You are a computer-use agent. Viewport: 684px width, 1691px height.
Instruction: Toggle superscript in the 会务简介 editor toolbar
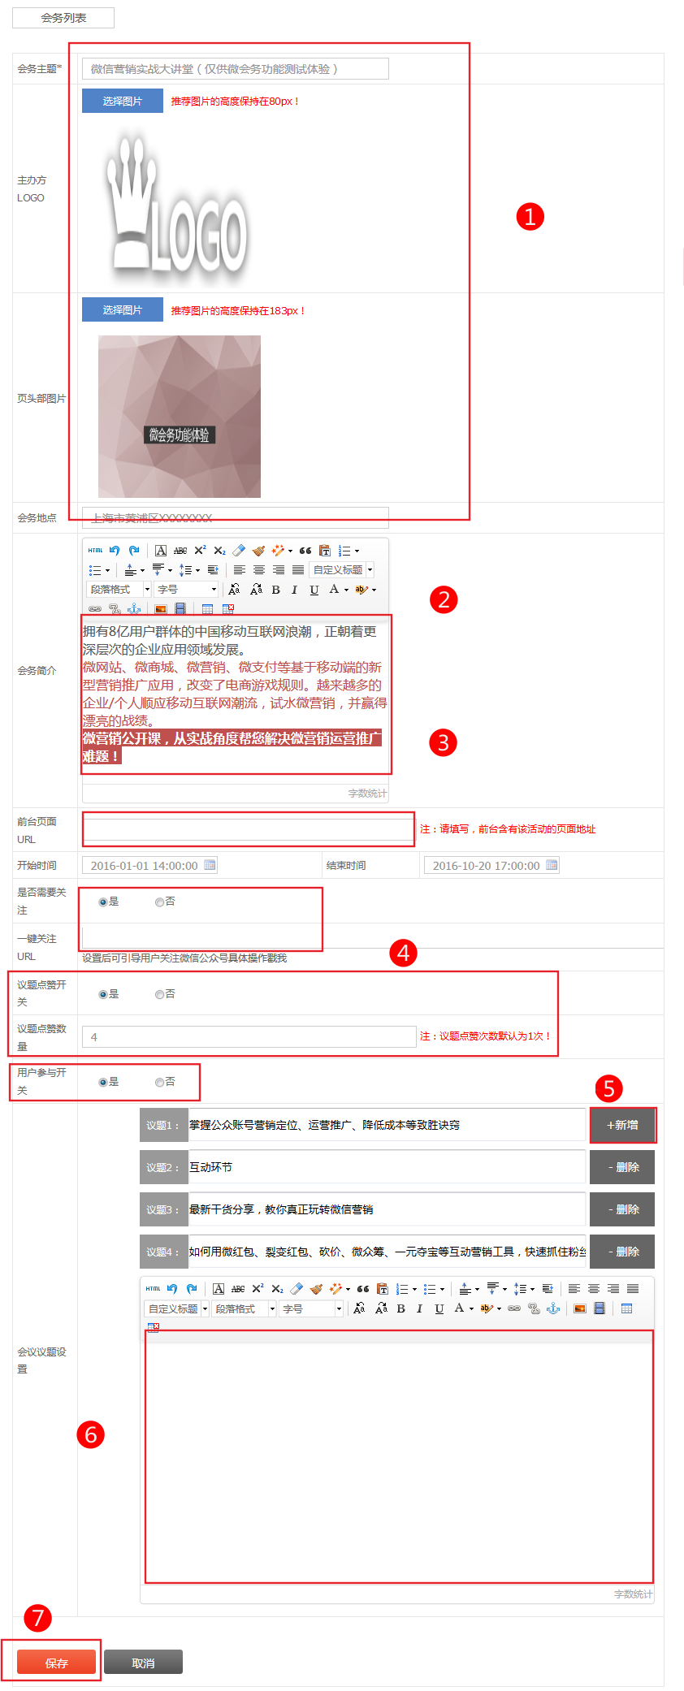[200, 551]
